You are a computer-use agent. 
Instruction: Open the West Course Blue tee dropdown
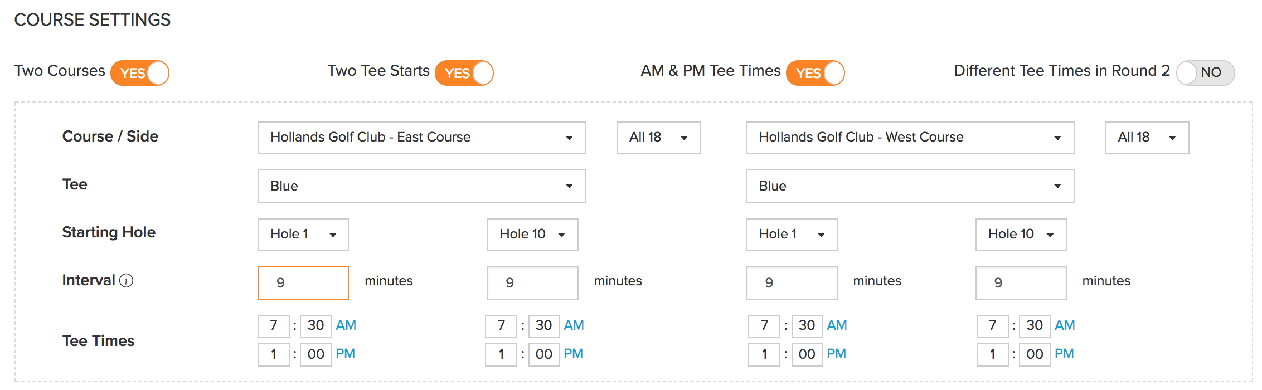point(910,186)
